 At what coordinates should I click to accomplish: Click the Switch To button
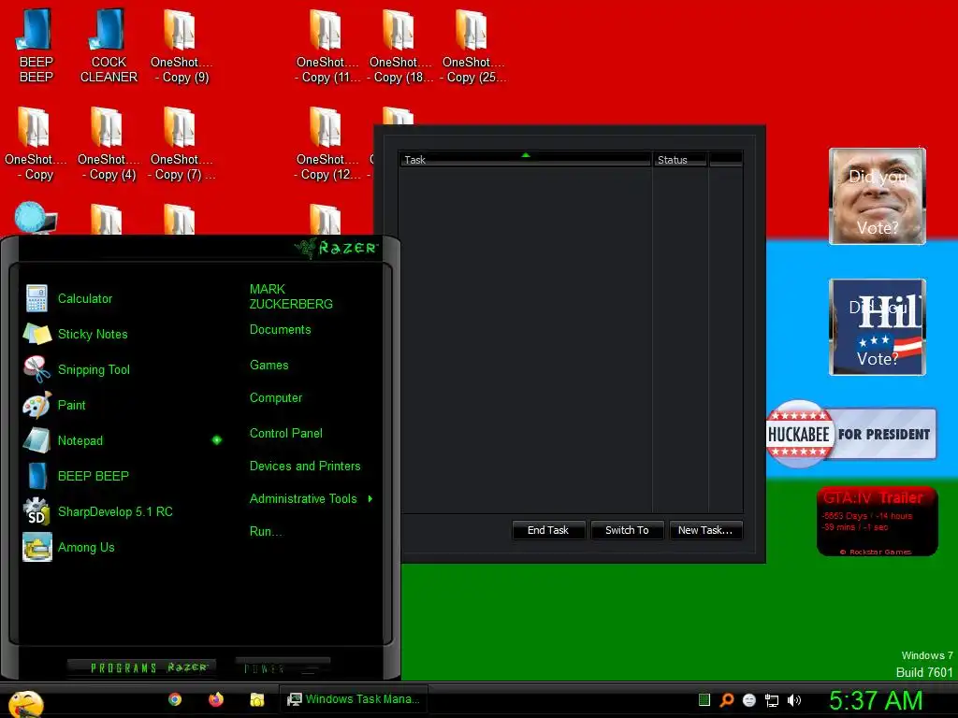coord(627,530)
